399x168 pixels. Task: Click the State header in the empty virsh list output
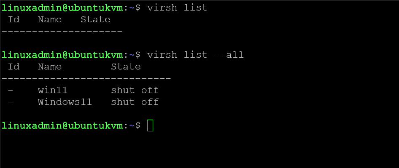[x=95, y=19]
